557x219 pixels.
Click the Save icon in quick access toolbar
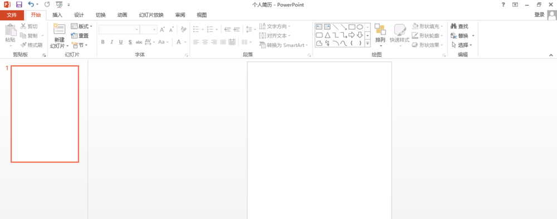point(19,4)
